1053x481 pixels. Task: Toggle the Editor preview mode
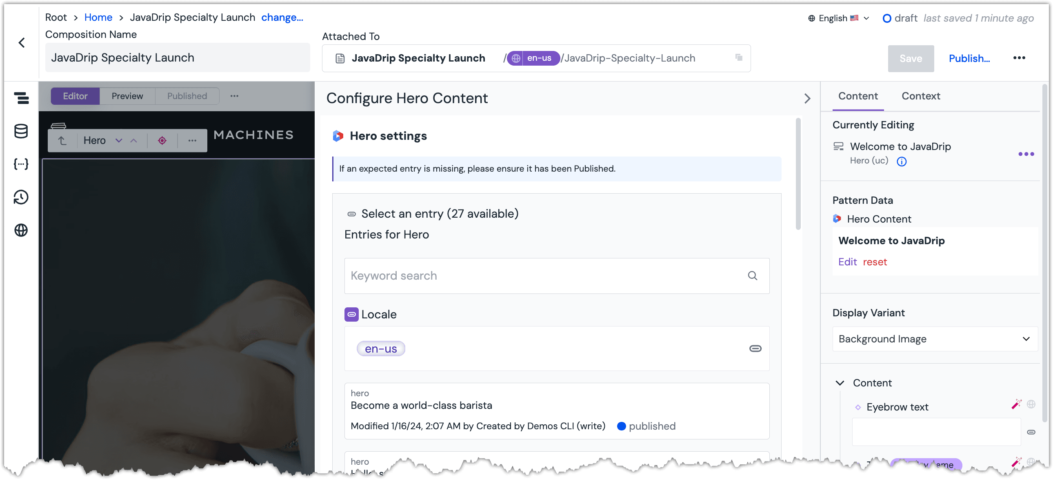[128, 96]
